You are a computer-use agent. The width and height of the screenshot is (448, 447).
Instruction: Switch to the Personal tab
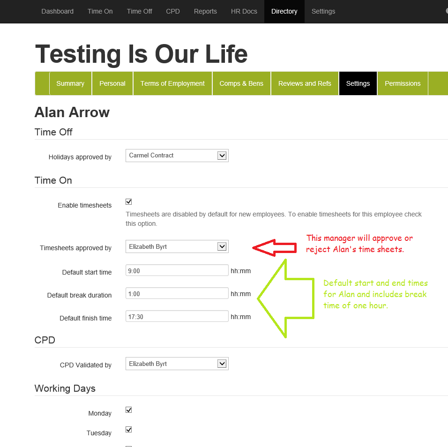coord(112,83)
